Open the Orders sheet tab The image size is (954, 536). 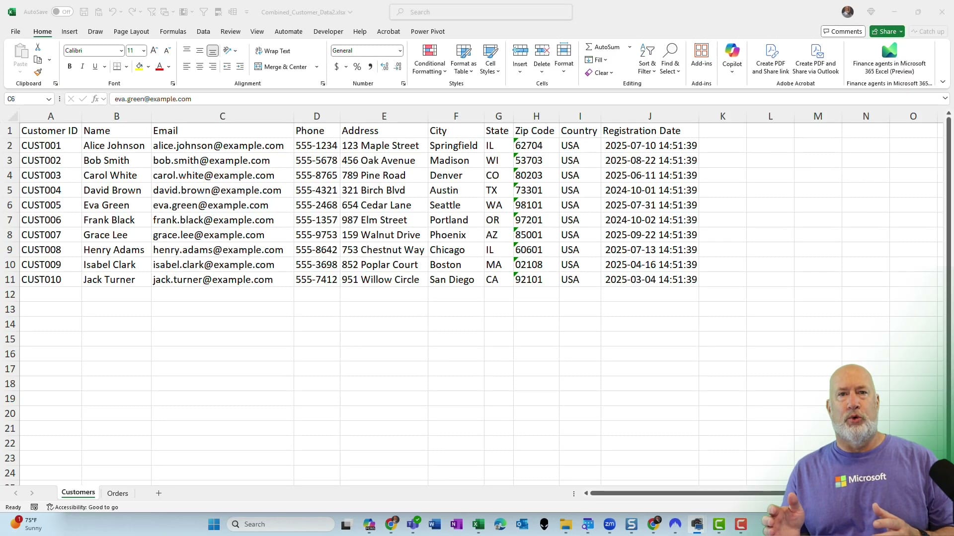pos(117,493)
